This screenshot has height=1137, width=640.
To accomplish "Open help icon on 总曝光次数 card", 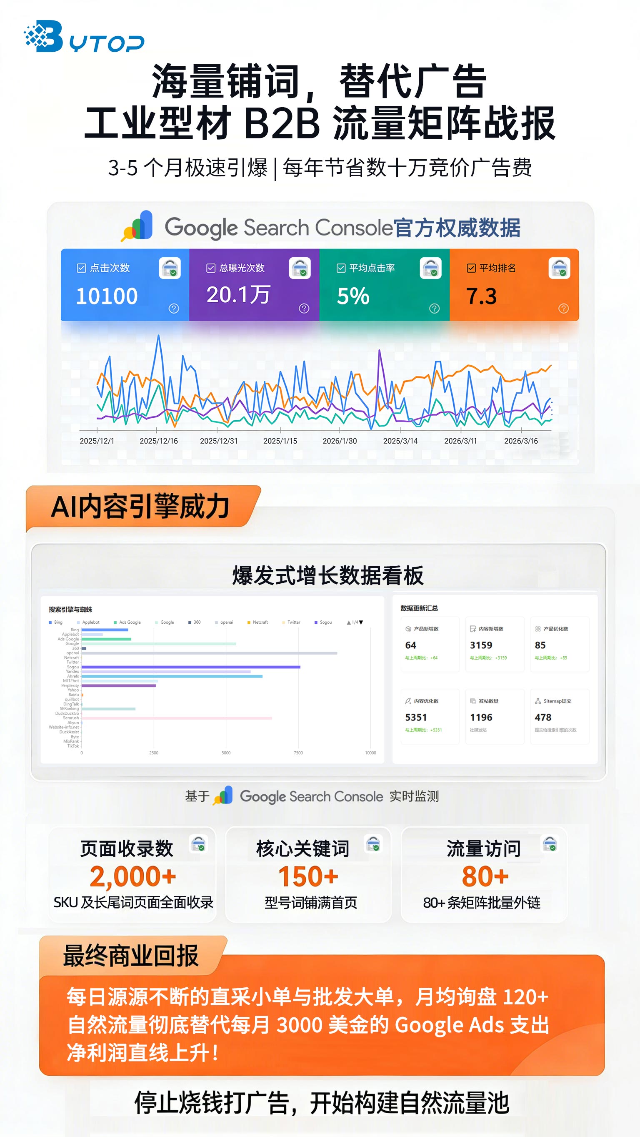I will tap(304, 309).
